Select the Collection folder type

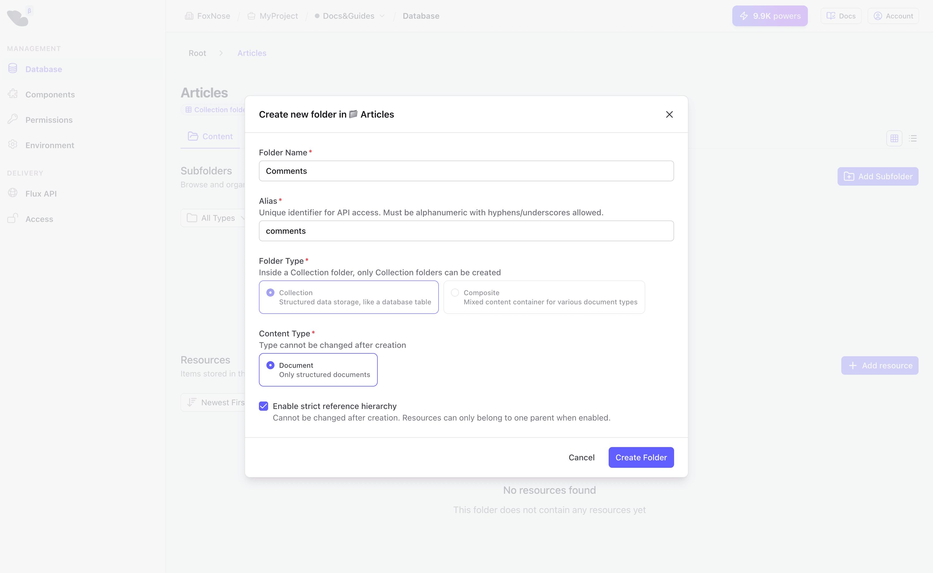(x=270, y=293)
